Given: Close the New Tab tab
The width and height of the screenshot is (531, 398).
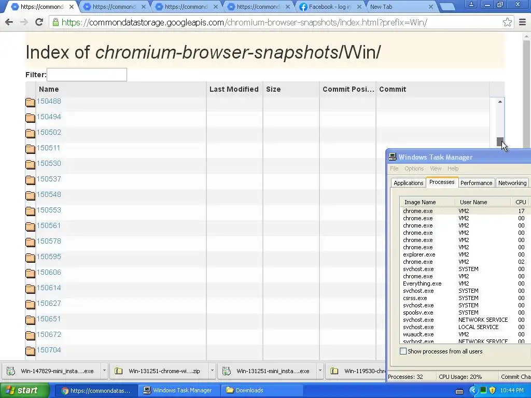Looking at the screenshot, I should 431,7.
